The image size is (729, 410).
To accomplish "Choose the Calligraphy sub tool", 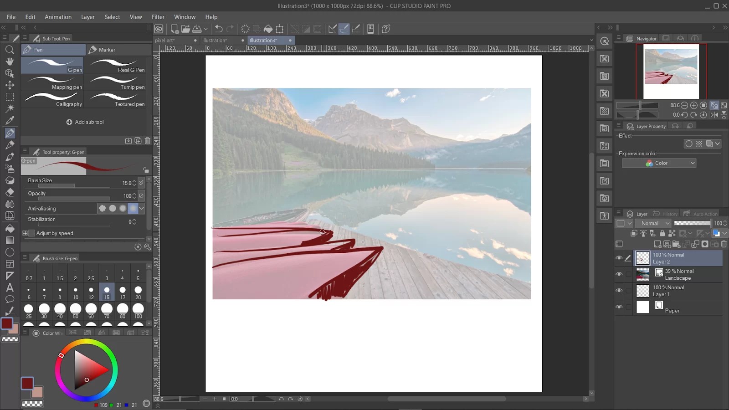I will pyautogui.click(x=52, y=100).
